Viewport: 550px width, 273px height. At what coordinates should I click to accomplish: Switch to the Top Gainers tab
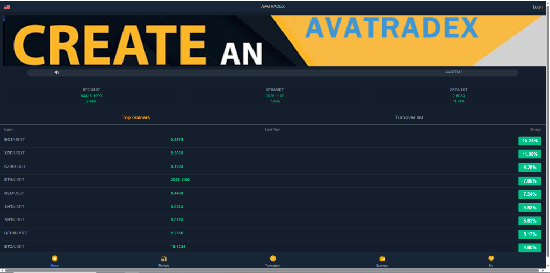click(136, 117)
